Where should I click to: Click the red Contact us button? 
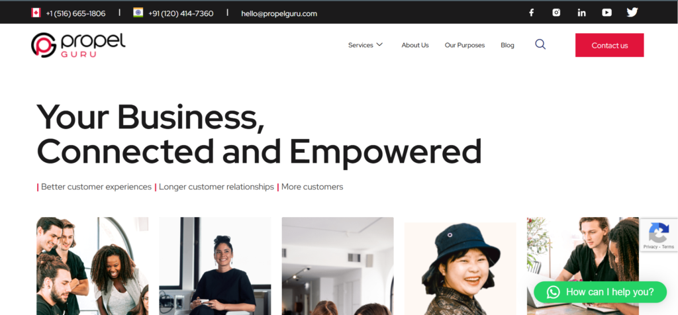point(609,45)
